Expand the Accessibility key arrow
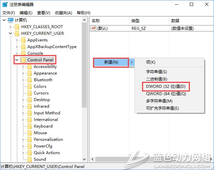The height and width of the screenshot is (170, 214). click(x=23, y=67)
